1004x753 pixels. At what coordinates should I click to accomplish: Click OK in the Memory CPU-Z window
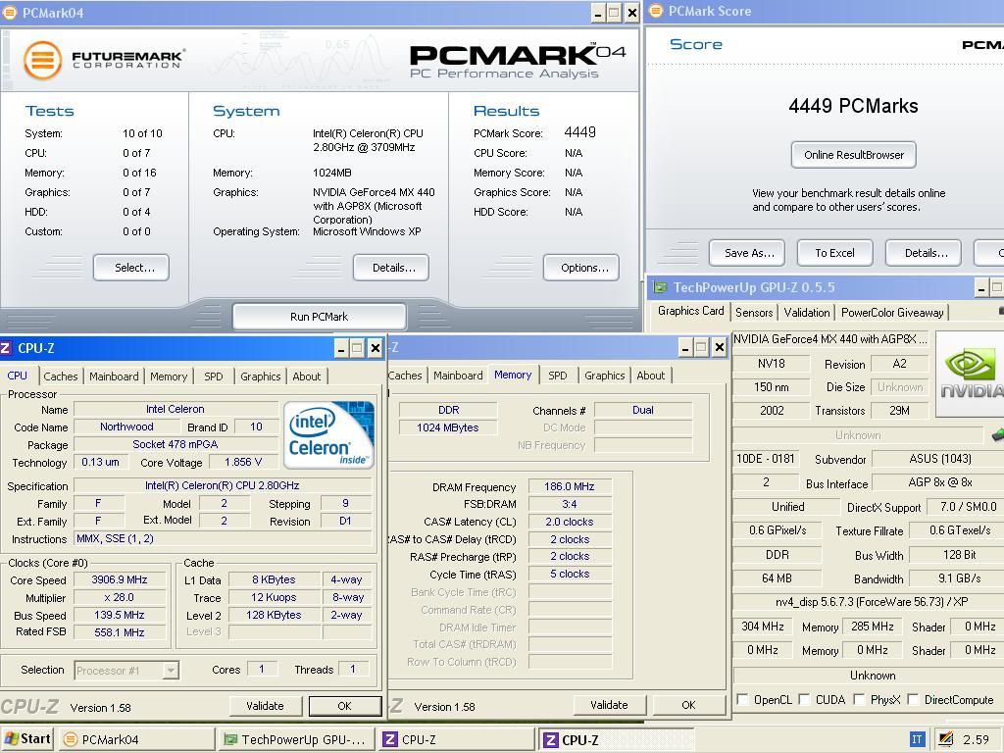pos(688,705)
